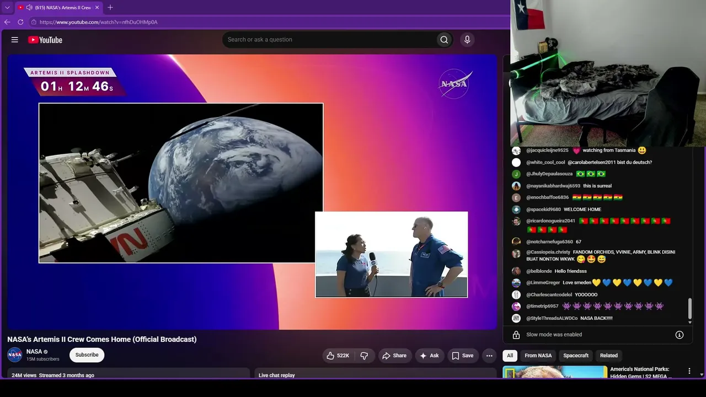Open @ricardonogueira2041 avatar in chat
The image size is (706, 397).
(516, 221)
